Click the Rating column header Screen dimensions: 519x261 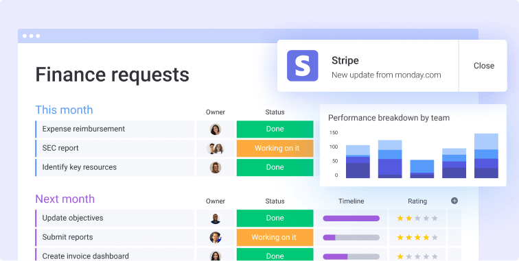[417, 201]
